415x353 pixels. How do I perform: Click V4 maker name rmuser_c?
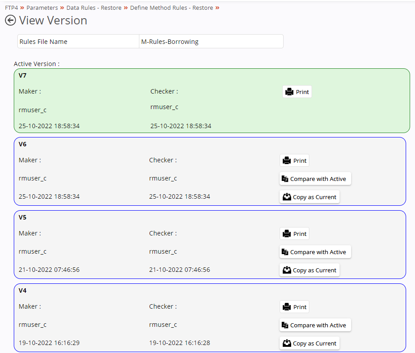coord(32,325)
